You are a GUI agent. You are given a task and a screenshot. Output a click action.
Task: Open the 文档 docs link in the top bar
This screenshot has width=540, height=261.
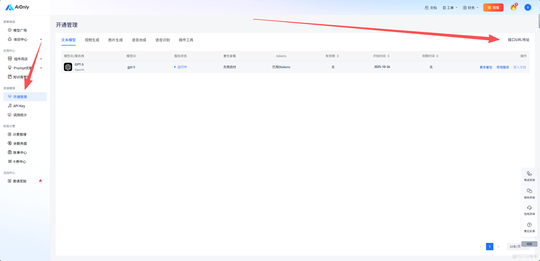[x=431, y=8]
